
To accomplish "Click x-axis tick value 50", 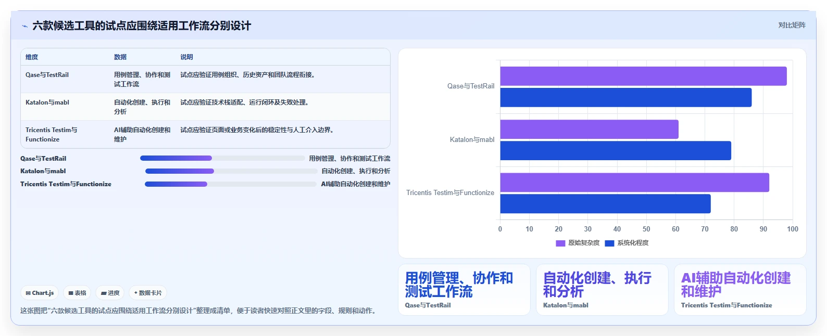I will click(646, 229).
